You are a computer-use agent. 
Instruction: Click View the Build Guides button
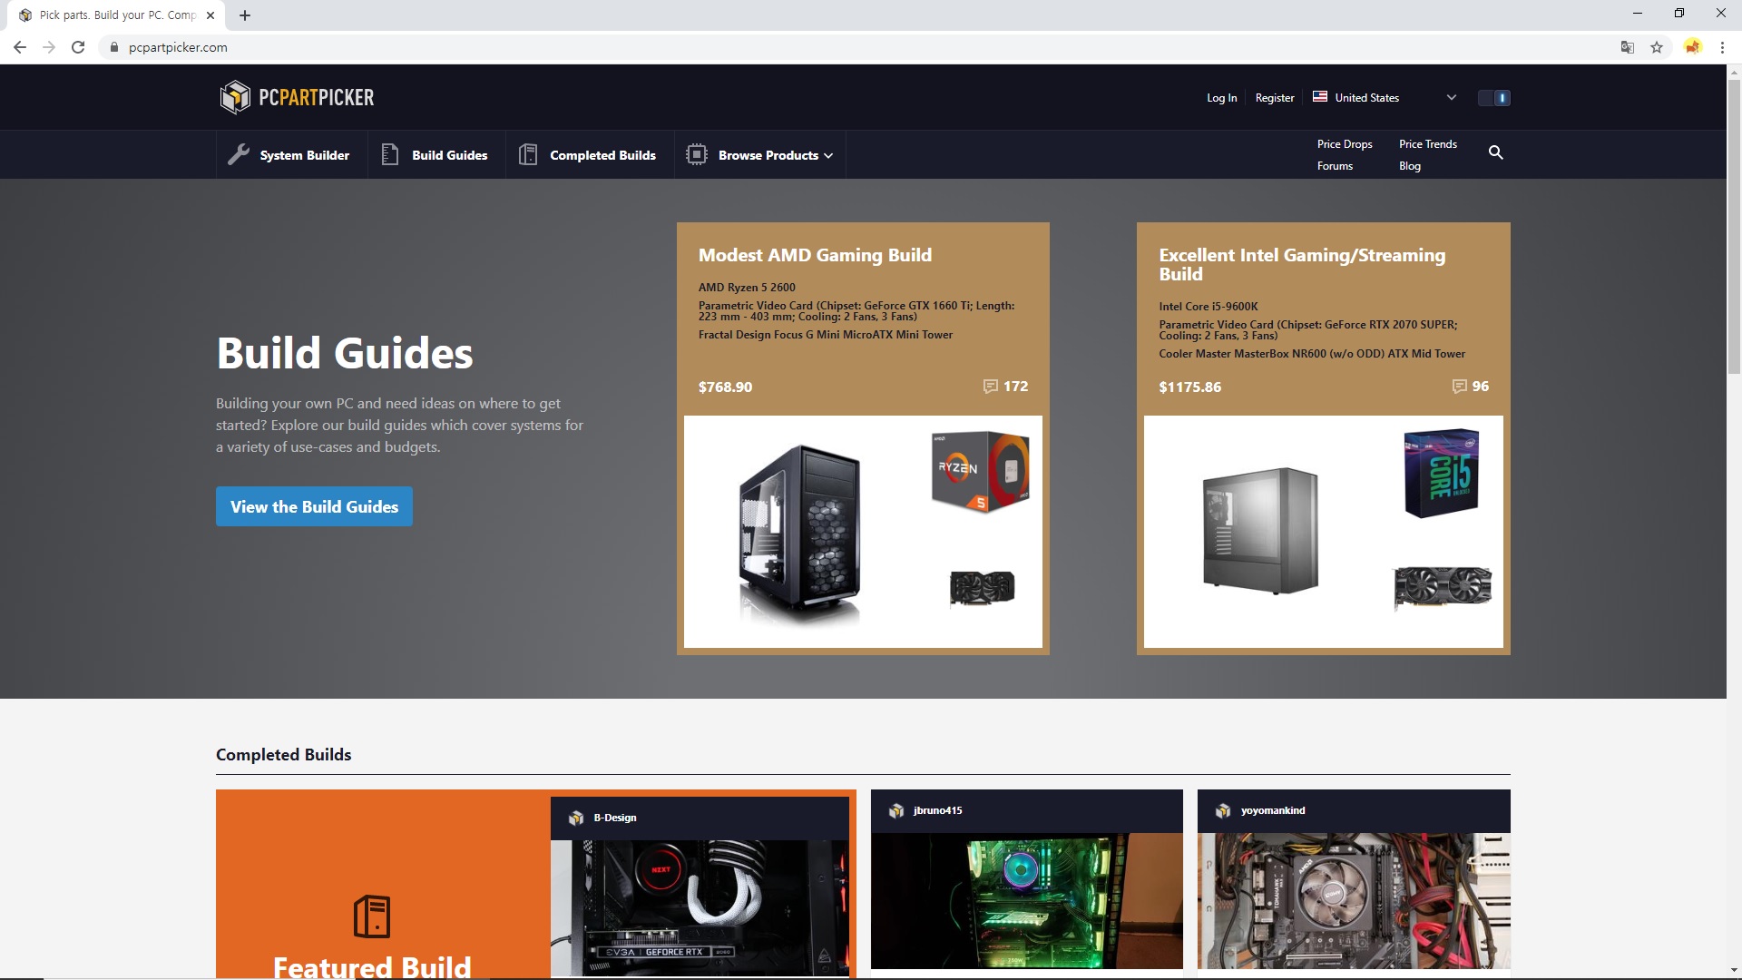click(314, 506)
